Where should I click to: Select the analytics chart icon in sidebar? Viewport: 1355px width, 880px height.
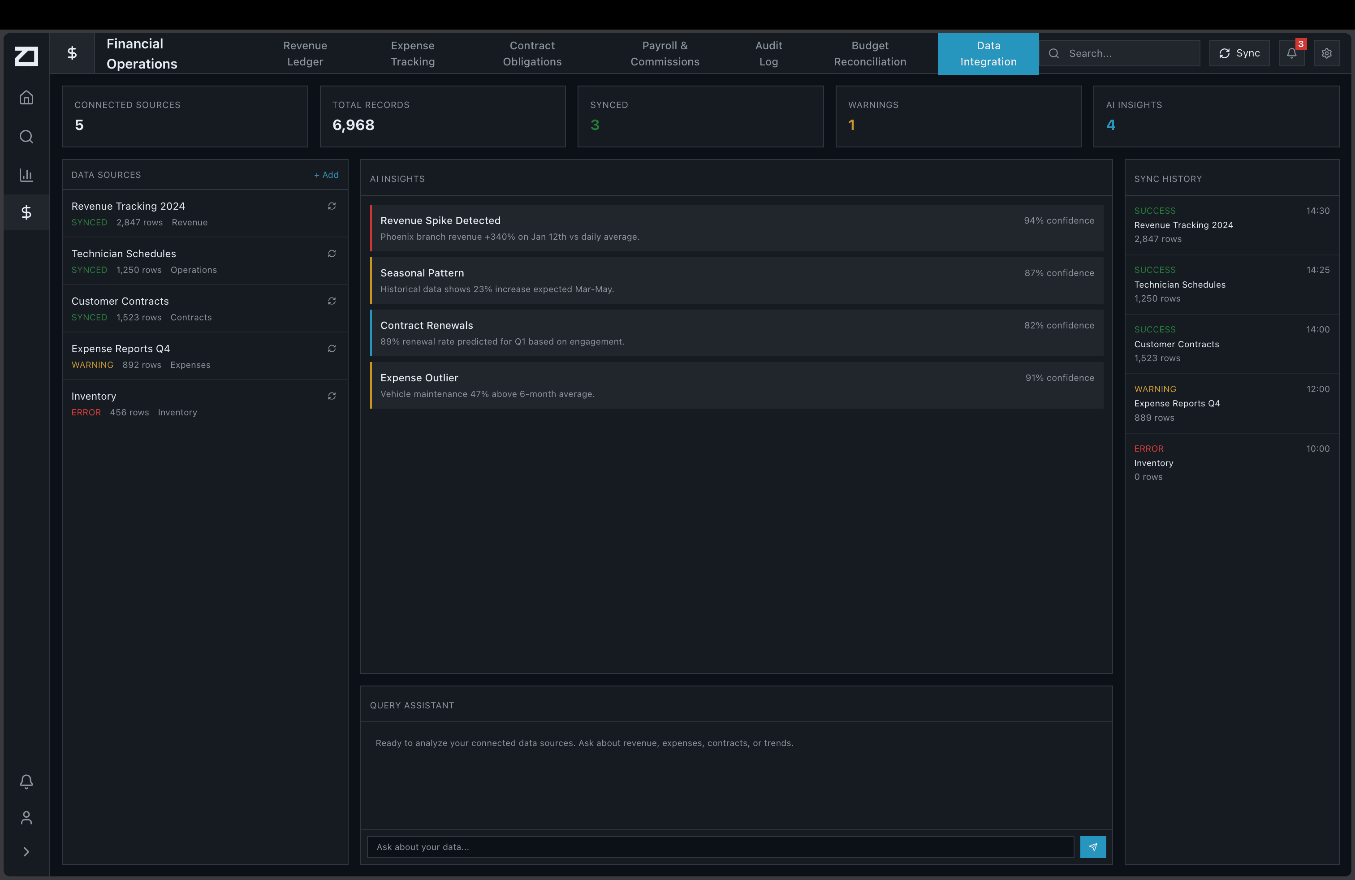[26, 175]
